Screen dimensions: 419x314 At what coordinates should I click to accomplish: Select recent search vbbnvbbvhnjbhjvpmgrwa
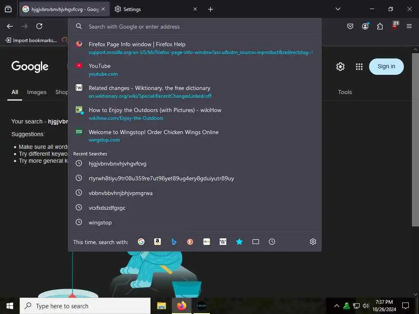(194, 193)
